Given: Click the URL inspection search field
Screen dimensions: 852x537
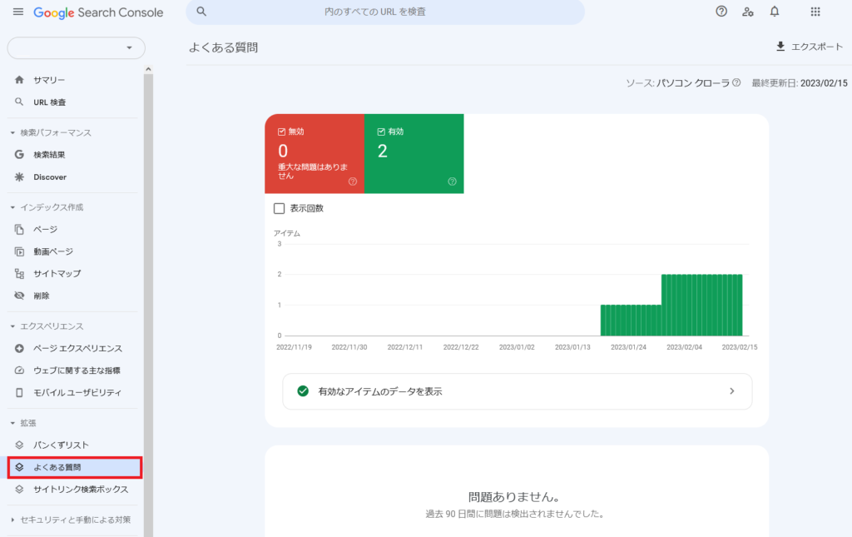Looking at the screenshot, I should (385, 12).
